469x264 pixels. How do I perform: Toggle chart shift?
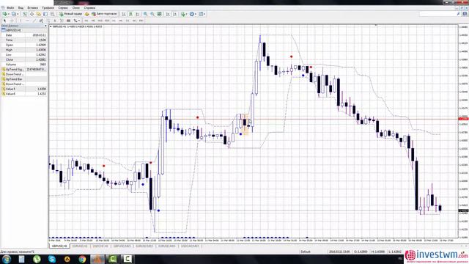pos(175,14)
